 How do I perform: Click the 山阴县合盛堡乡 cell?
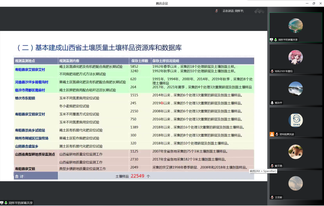click(x=27, y=147)
